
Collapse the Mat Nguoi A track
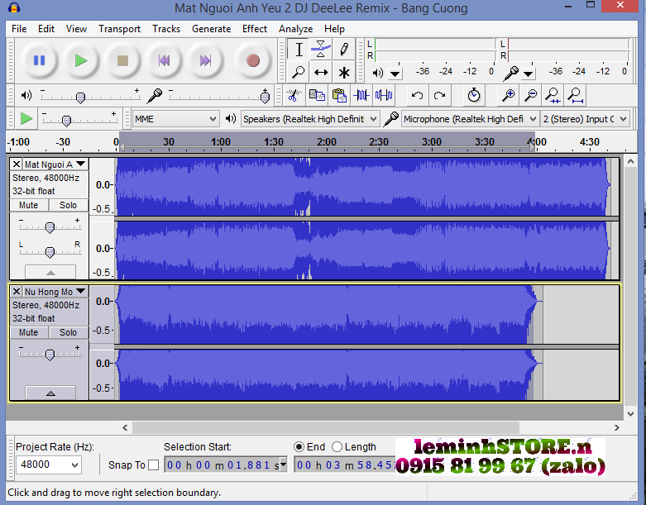coord(50,272)
